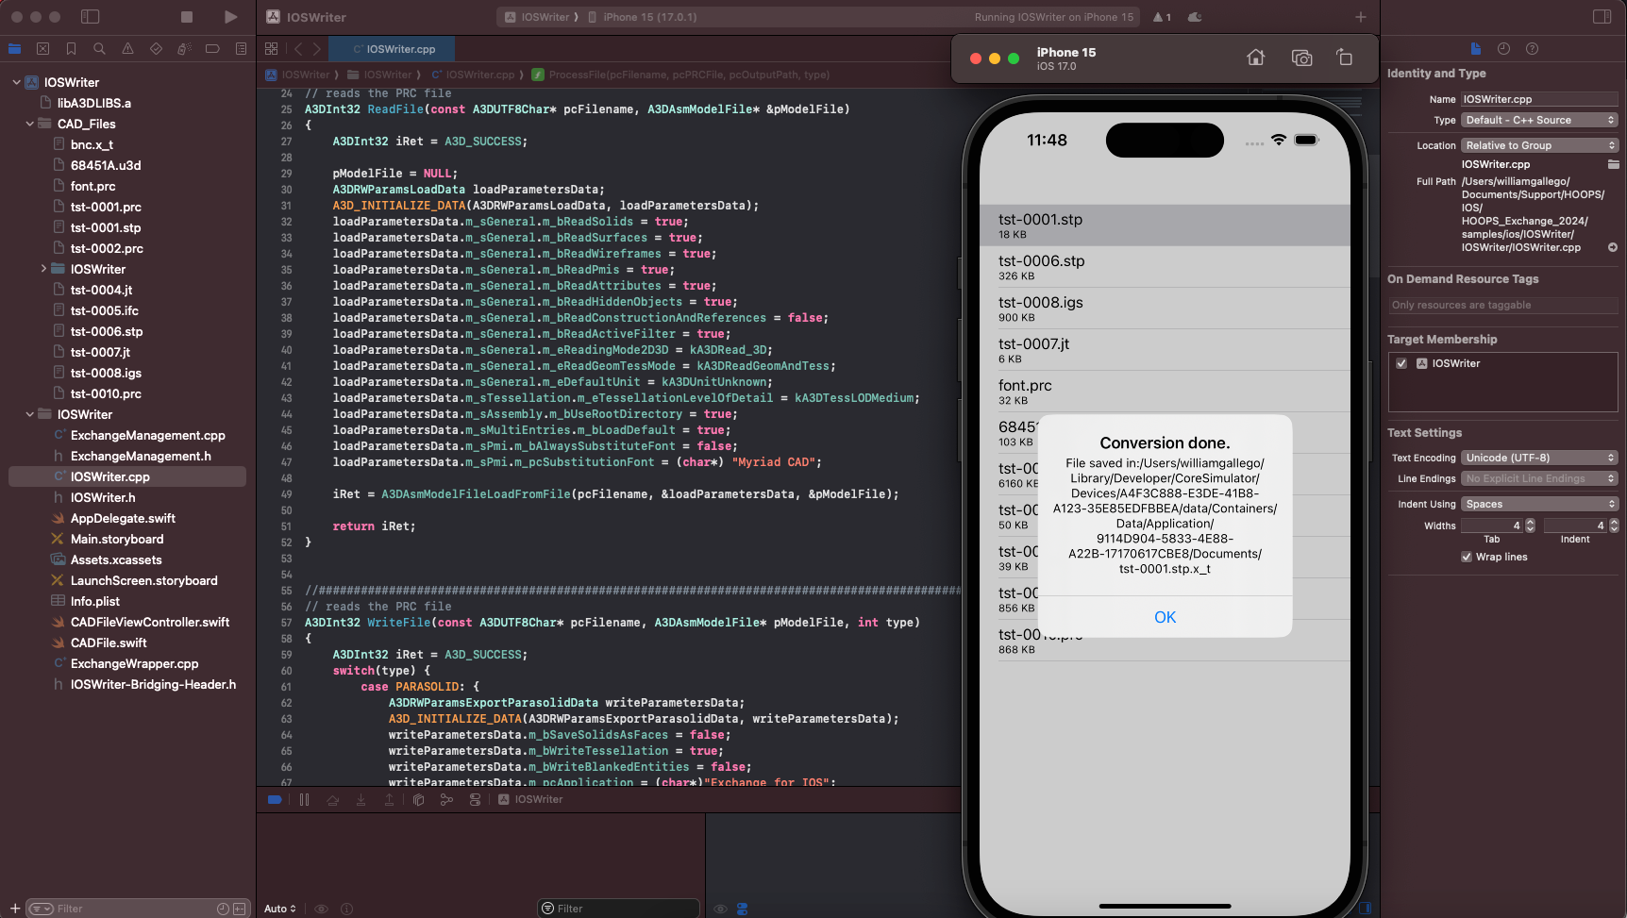Open the Text Encoding dropdown
Screen dimensions: 1627x918
tap(1538, 457)
